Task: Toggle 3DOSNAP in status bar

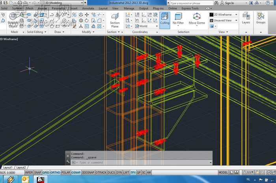Action: pyautogui.click(x=88, y=172)
